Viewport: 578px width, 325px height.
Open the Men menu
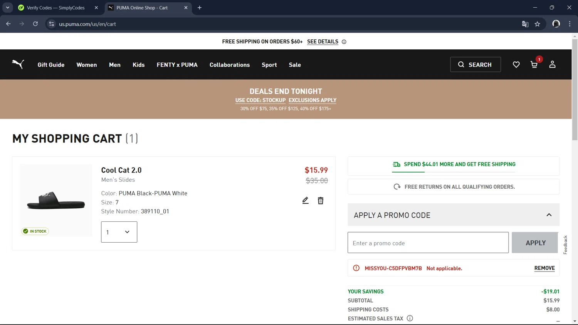[115, 65]
